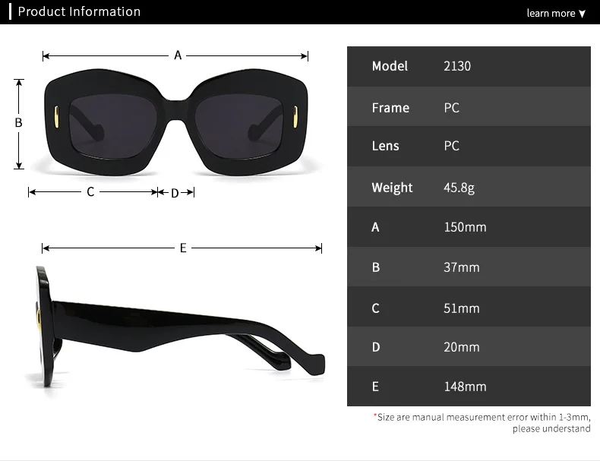Select the Model 2130 row
600x461 pixels.
(x=469, y=67)
